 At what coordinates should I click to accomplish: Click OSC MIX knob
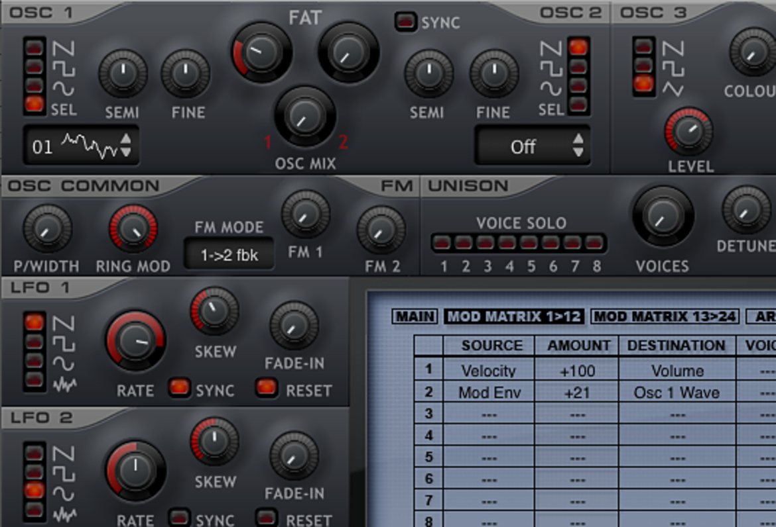[x=305, y=117]
